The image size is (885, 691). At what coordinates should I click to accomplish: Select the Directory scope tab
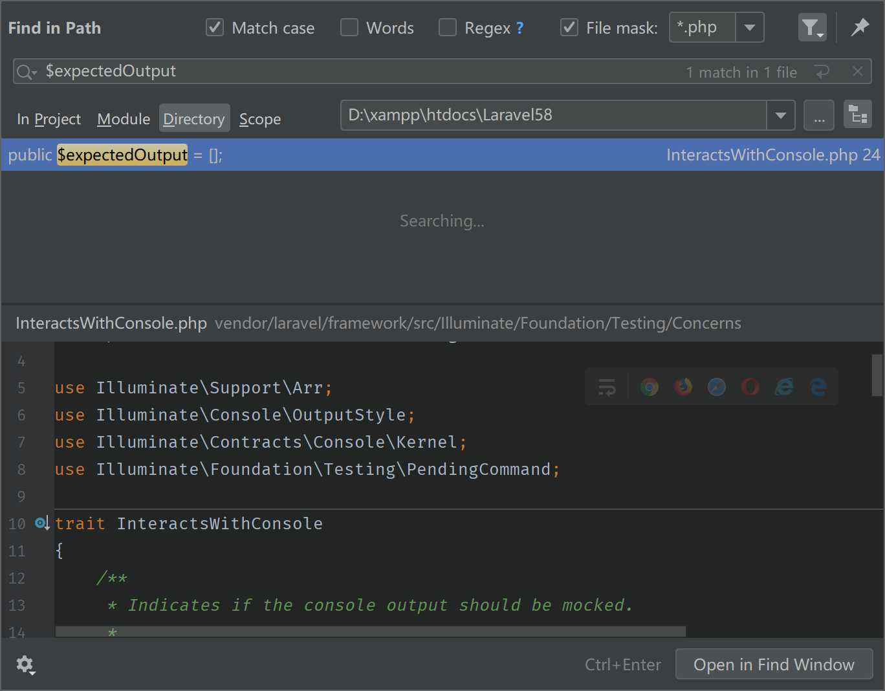click(194, 118)
